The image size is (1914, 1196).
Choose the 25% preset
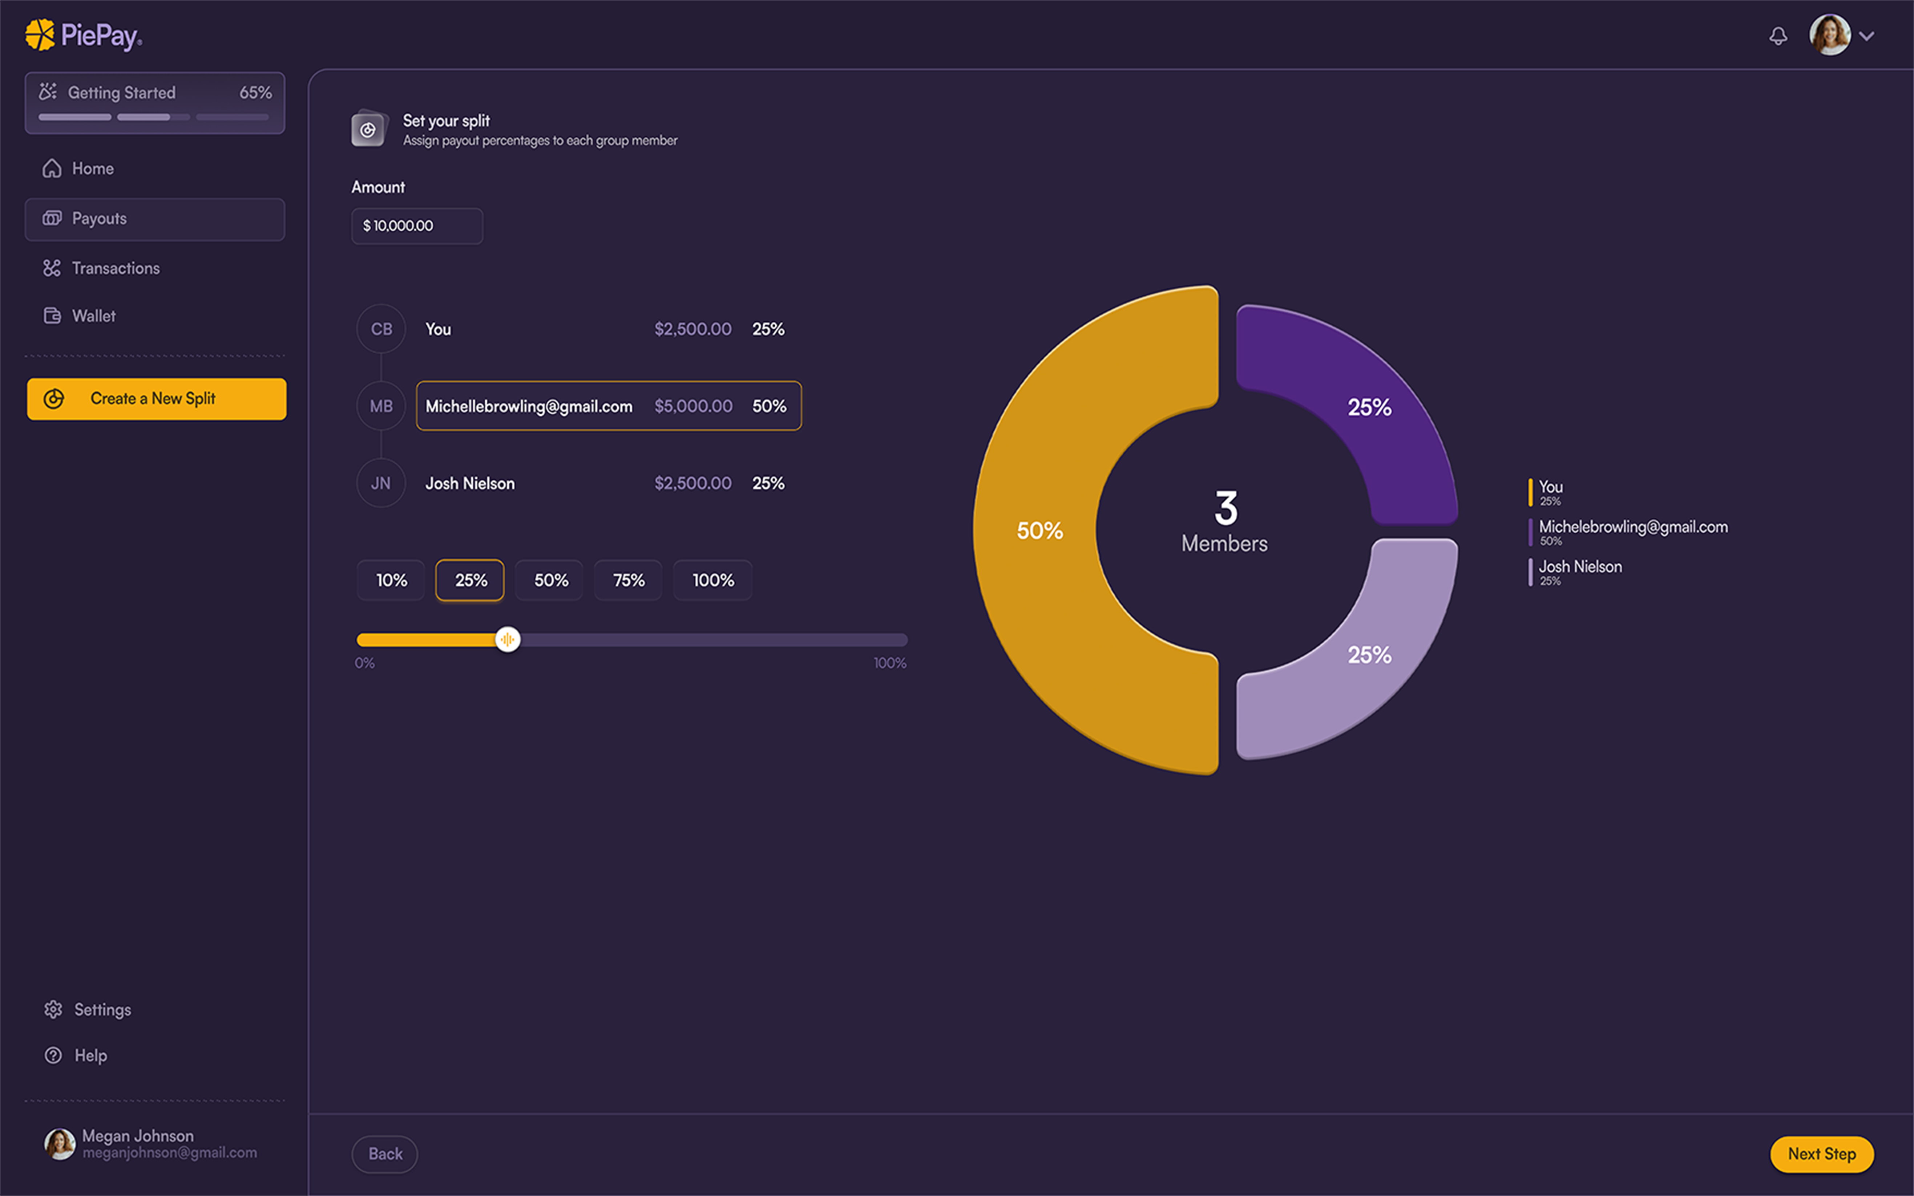click(470, 581)
